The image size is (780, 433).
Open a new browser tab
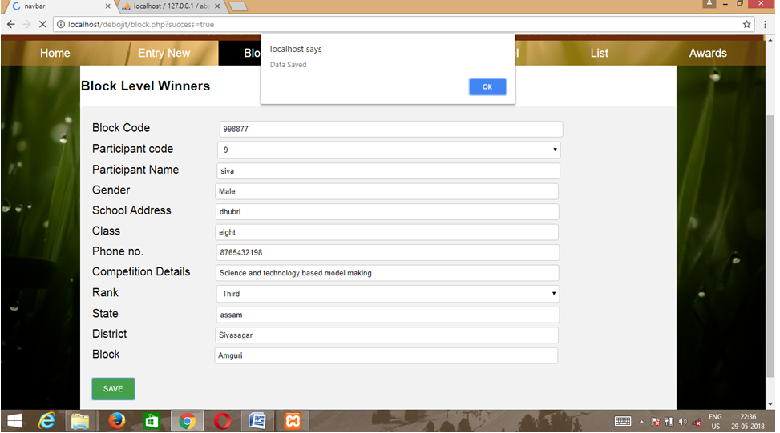[x=238, y=6]
